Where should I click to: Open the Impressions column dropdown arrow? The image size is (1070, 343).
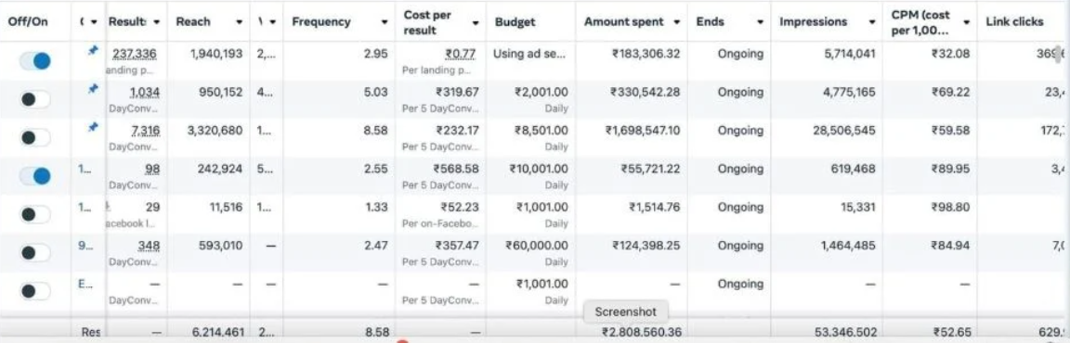[x=871, y=21]
